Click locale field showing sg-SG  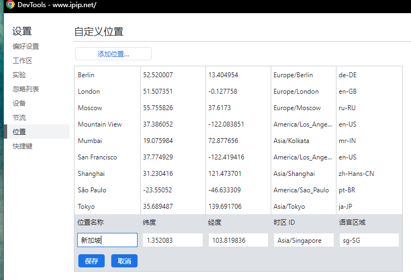(x=368, y=240)
